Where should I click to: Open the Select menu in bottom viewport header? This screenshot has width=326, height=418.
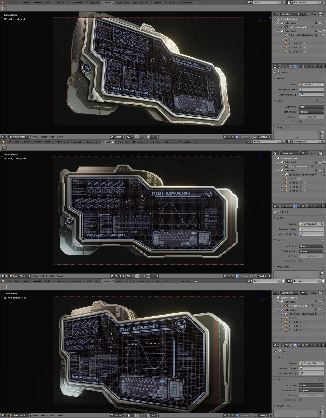point(44,415)
